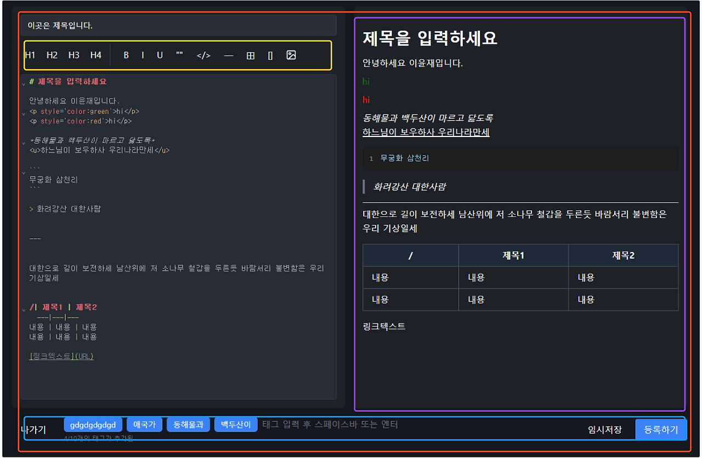Click the preview table header cell '/'
The width and height of the screenshot is (702, 458).
[x=411, y=255]
